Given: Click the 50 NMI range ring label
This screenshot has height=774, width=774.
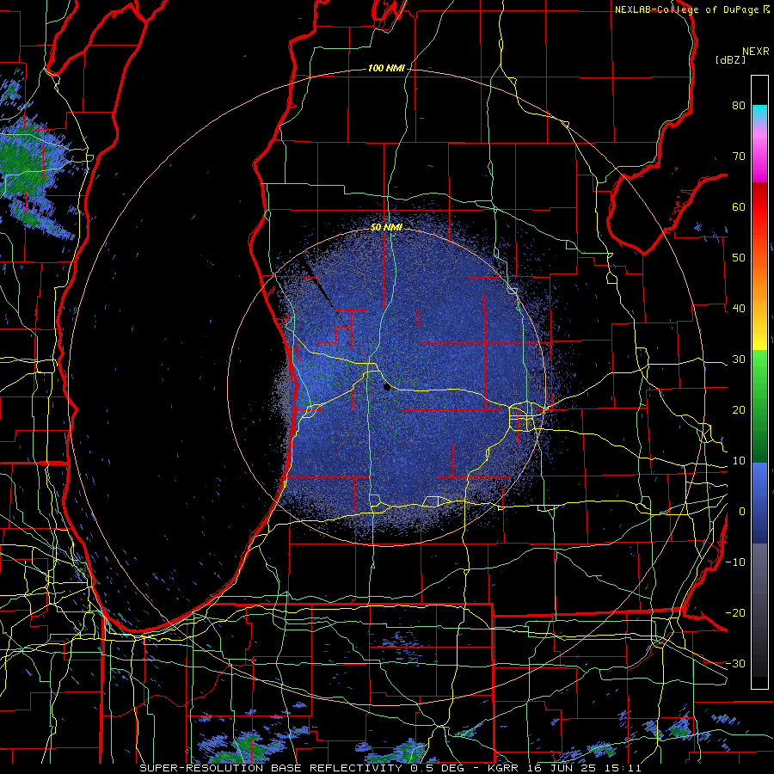Looking at the screenshot, I should click(x=386, y=227).
